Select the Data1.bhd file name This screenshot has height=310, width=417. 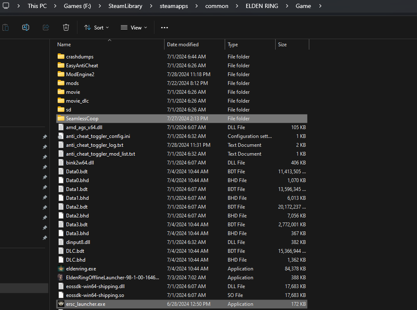(x=77, y=198)
